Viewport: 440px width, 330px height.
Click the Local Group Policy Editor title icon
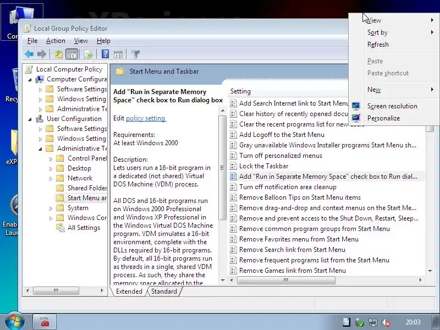point(27,29)
